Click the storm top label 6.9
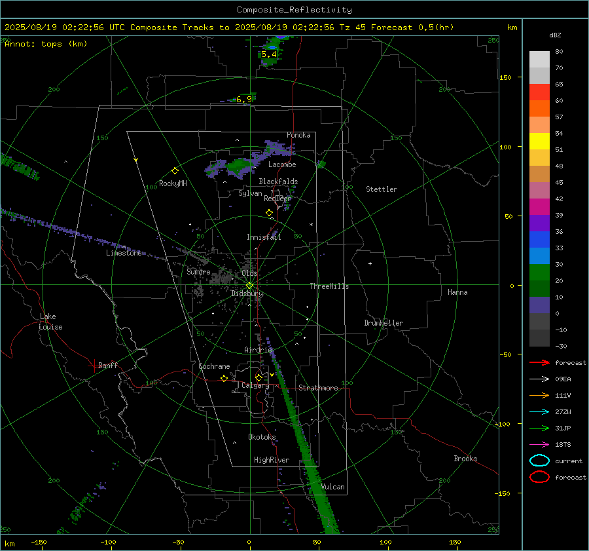Viewport: 589px width, 551px height. pos(244,100)
